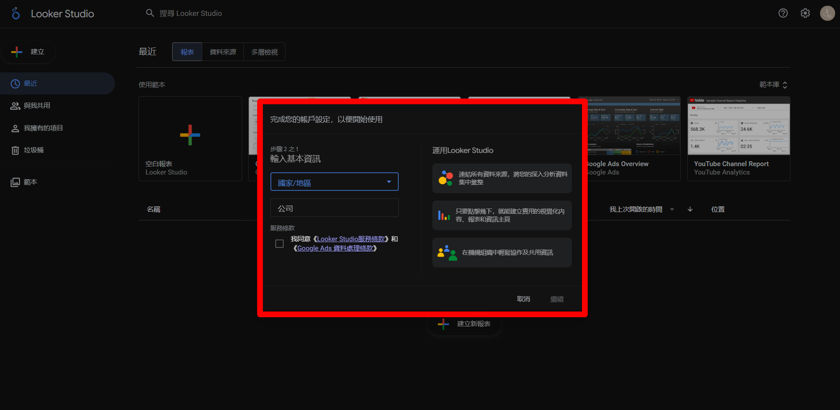Open the 國家/地區 dropdown
Image resolution: width=840 pixels, height=410 pixels.
(335, 182)
